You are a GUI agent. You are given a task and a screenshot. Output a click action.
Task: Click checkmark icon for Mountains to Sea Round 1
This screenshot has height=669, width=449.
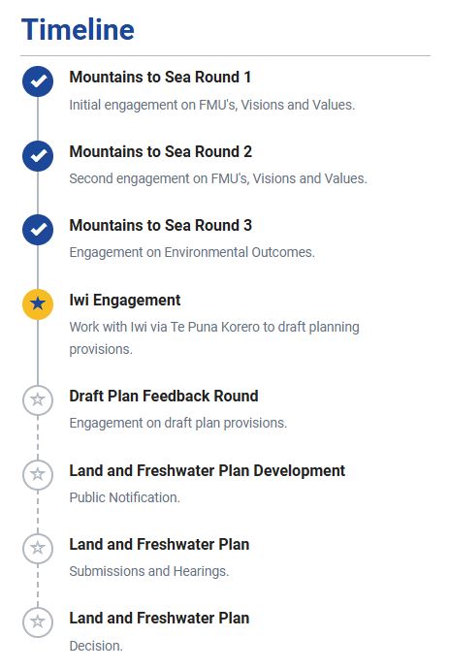[x=38, y=81]
